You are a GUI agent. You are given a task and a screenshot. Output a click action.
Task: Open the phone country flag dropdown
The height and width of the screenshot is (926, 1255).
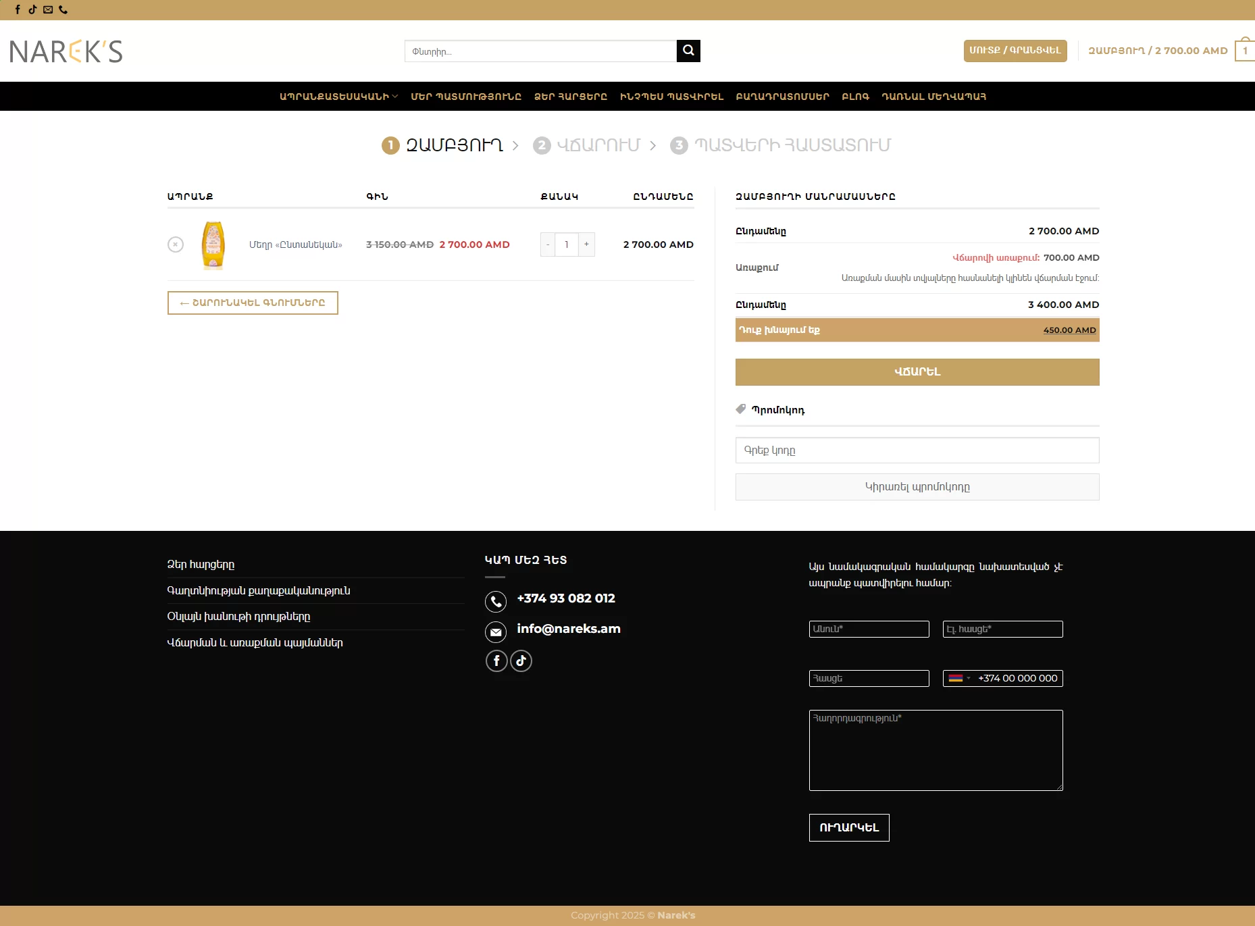coord(958,678)
